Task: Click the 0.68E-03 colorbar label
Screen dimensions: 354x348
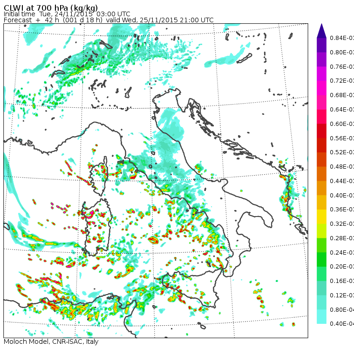Action: [341, 95]
